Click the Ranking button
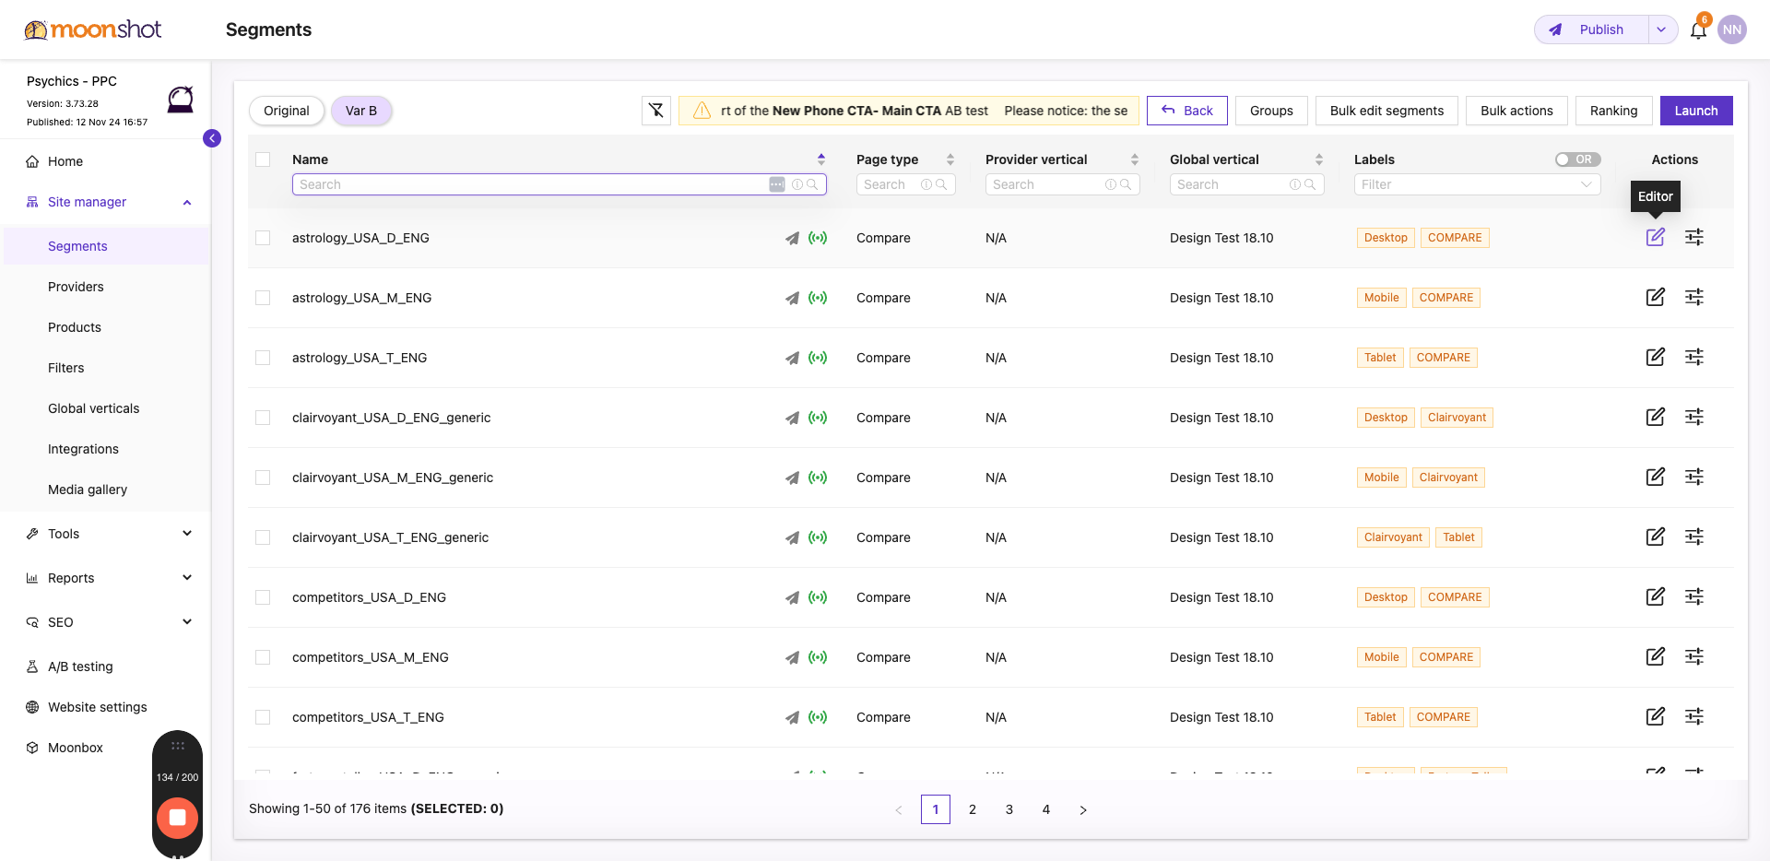Image resolution: width=1770 pixels, height=861 pixels. pyautogui.click(x=1613, y=111)
